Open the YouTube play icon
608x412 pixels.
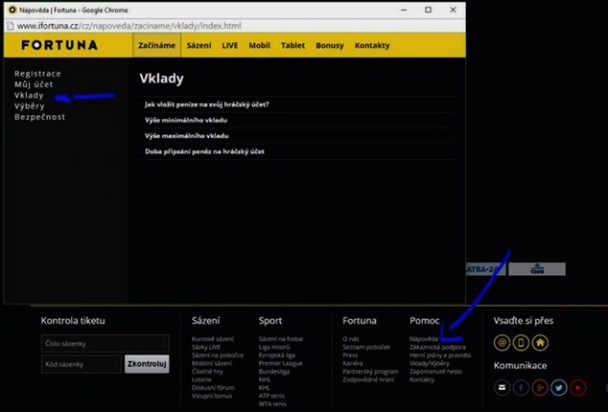(x=577, y=387)
